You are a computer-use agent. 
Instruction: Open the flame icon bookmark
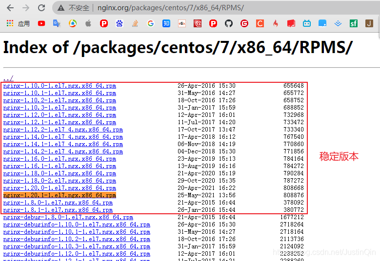pyautogui.click(x=276, y=23)
